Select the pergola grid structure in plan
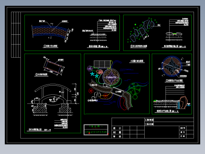 102,64
